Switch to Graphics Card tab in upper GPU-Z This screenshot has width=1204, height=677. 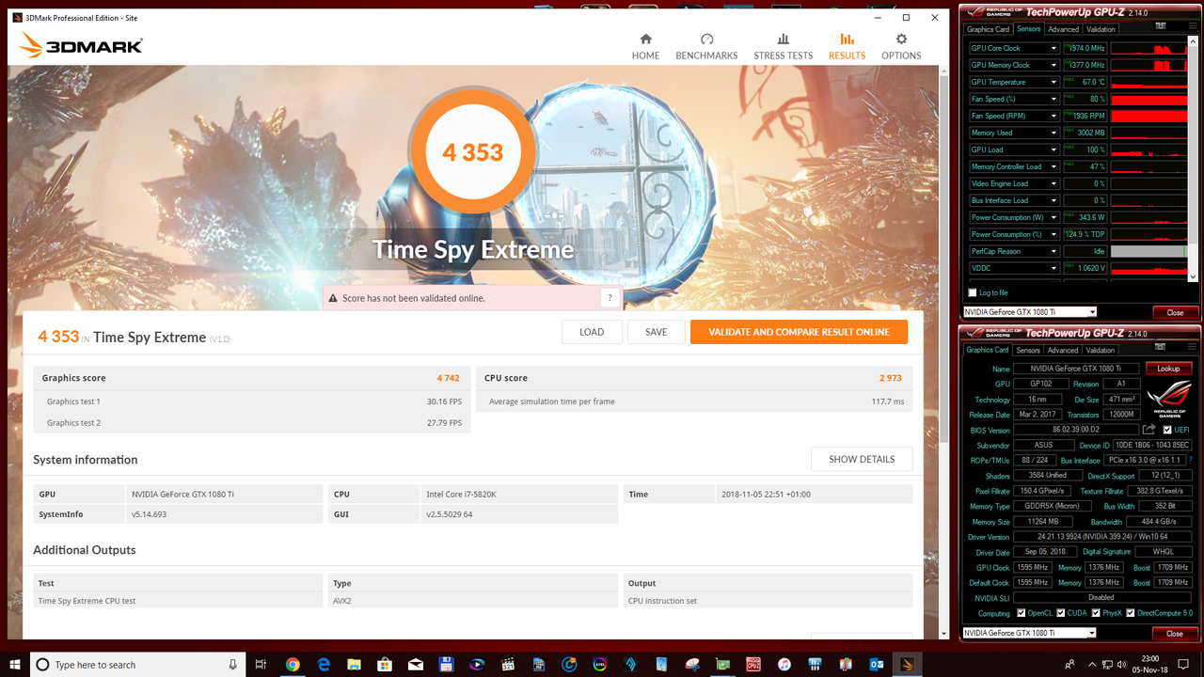[988, 29]
